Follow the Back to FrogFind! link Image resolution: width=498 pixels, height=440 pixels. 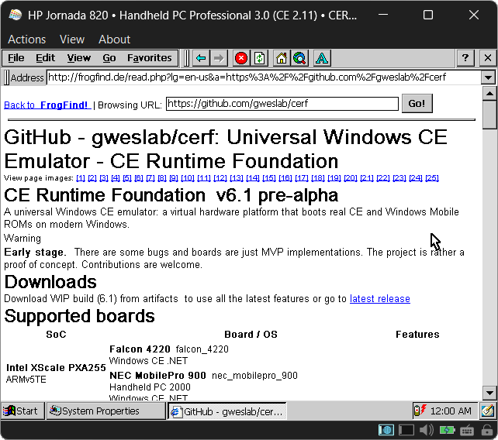(x=47, y=105)
